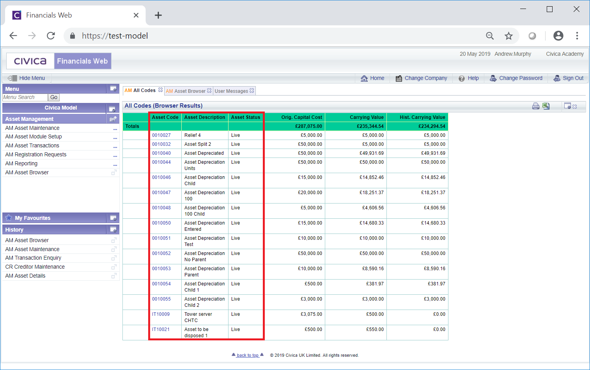The height and width of the screenshot is (370, 590).
Task: Open asset code 0010050 link
Action: (x=161, y=223)
